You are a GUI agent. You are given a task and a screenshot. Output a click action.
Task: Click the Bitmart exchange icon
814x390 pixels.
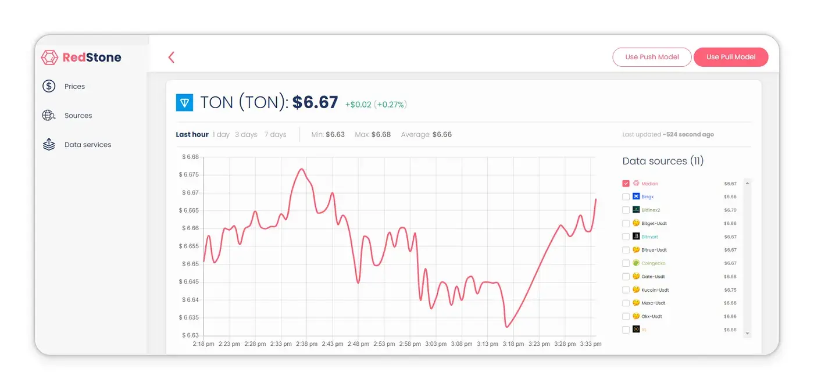click(637, 236)
